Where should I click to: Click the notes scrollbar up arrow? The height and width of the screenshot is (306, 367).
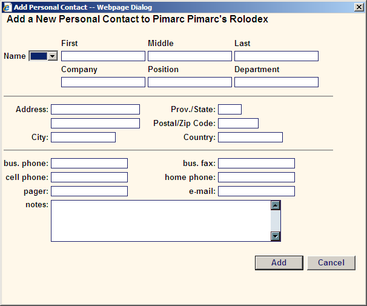coord(276,205)
